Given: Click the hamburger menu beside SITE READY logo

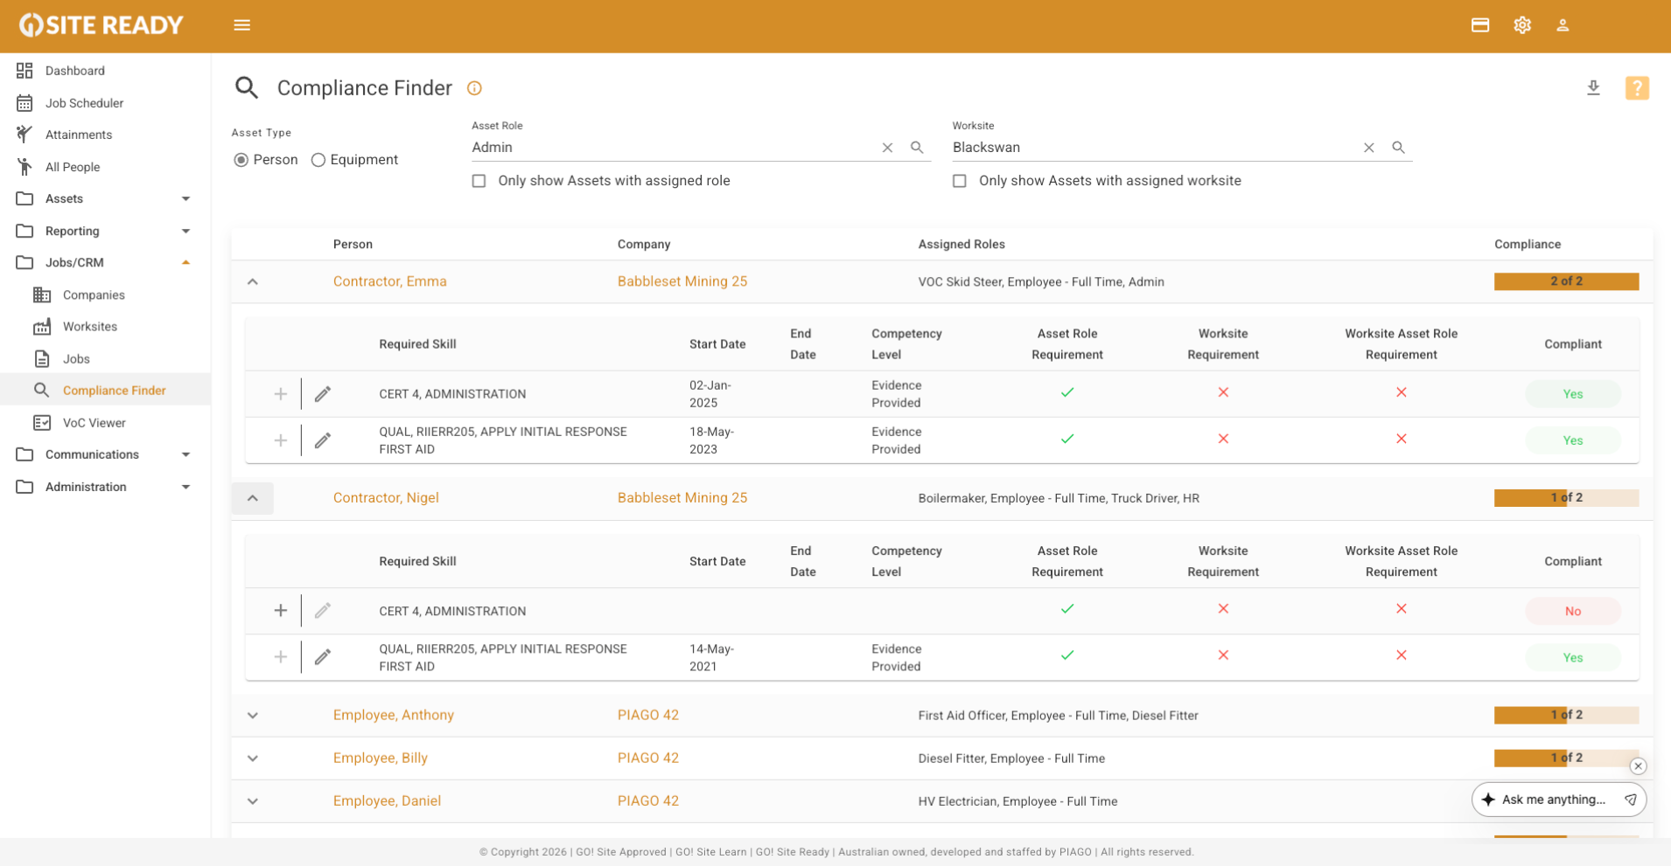Looking at the screenshot, I should [x=242, y=25].
